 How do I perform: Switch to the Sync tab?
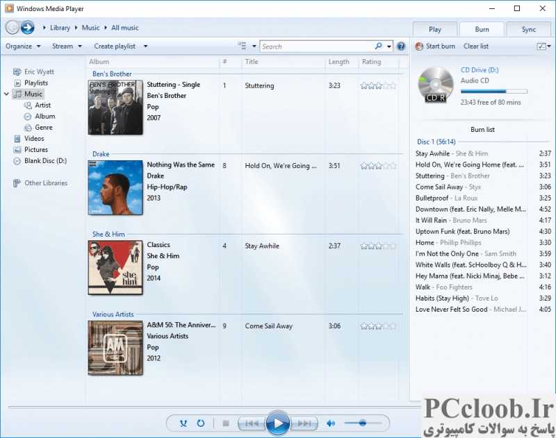point(529,29)
